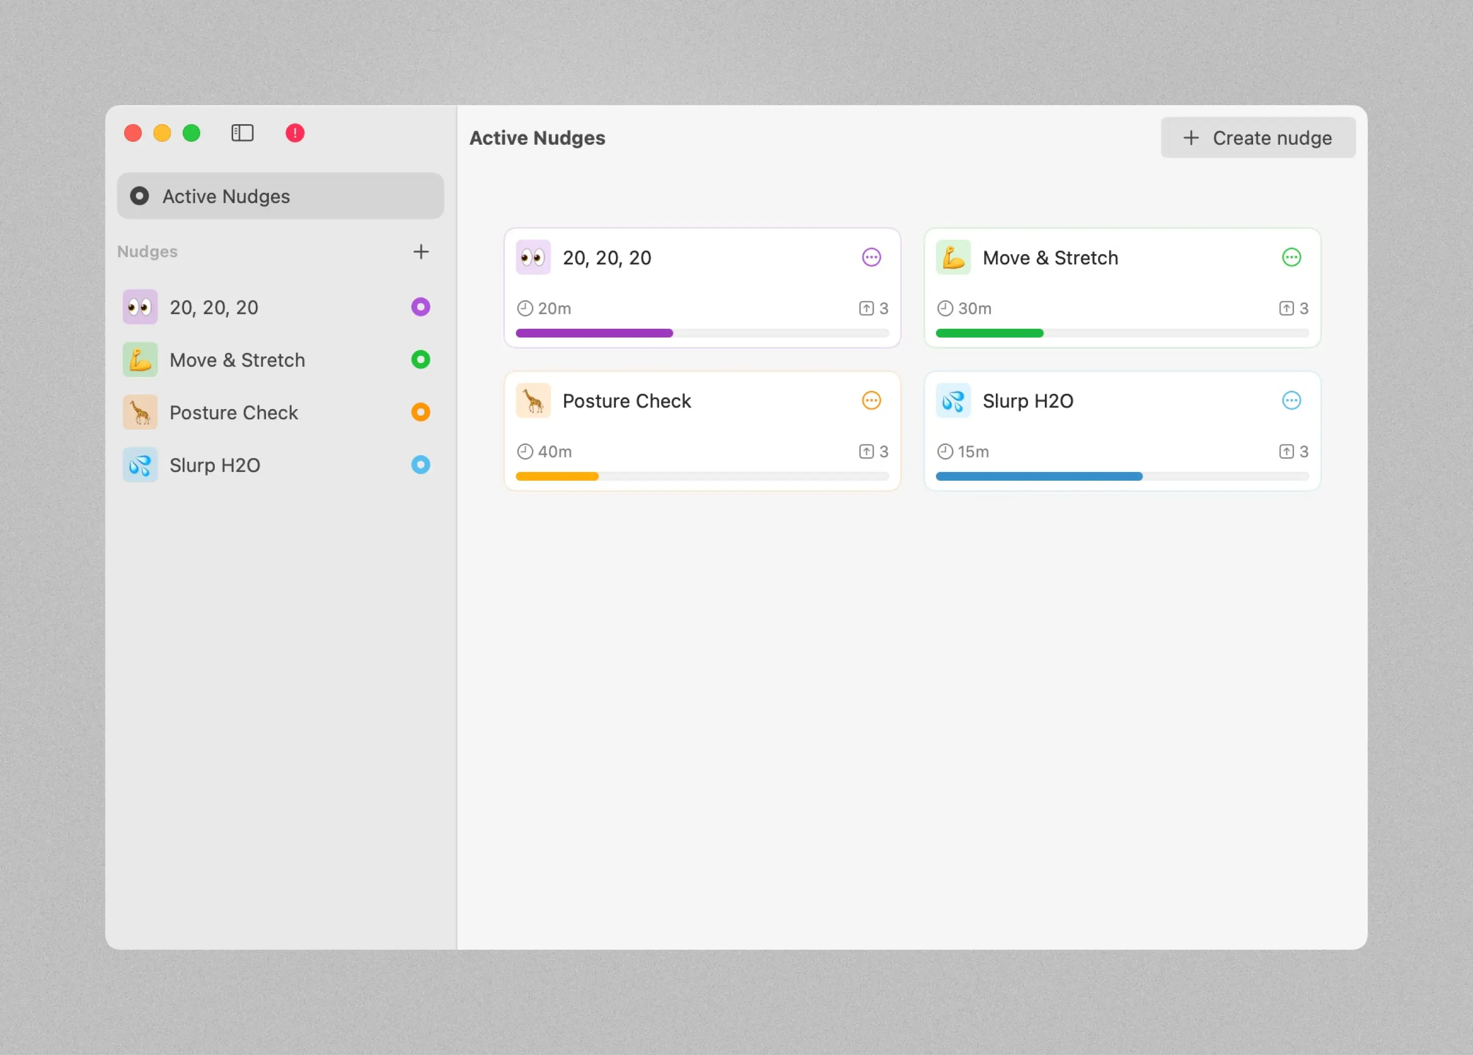Click the green progress bar on Move & Stretch card
Screen dimensions: 1473x1055
coord(1122,333)
